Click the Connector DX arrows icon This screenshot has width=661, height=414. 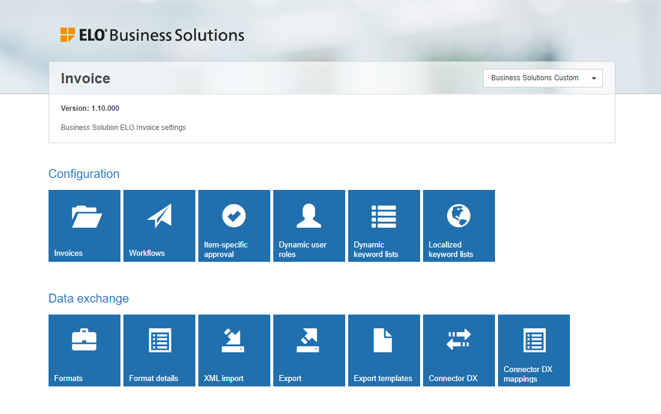pyautogui.click(x=458, y=339)
